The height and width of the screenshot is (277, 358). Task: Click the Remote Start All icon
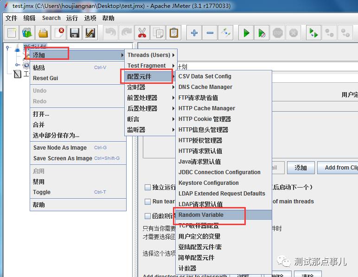[313, 33]
